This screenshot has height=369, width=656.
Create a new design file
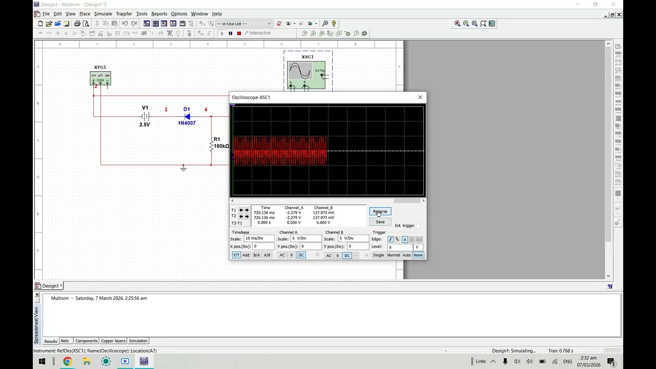pyautogui.click(x=40, y=24)
